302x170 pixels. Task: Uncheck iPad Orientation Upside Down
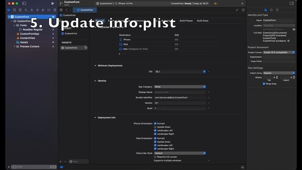pyautogui.click(x=155, y=142)
